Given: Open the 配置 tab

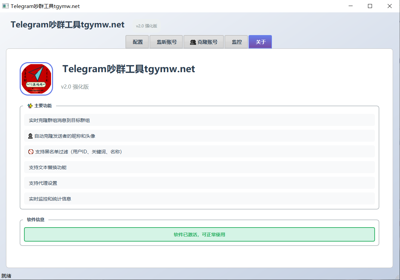Looking at the screenshot, I should [x=137, y=42].
